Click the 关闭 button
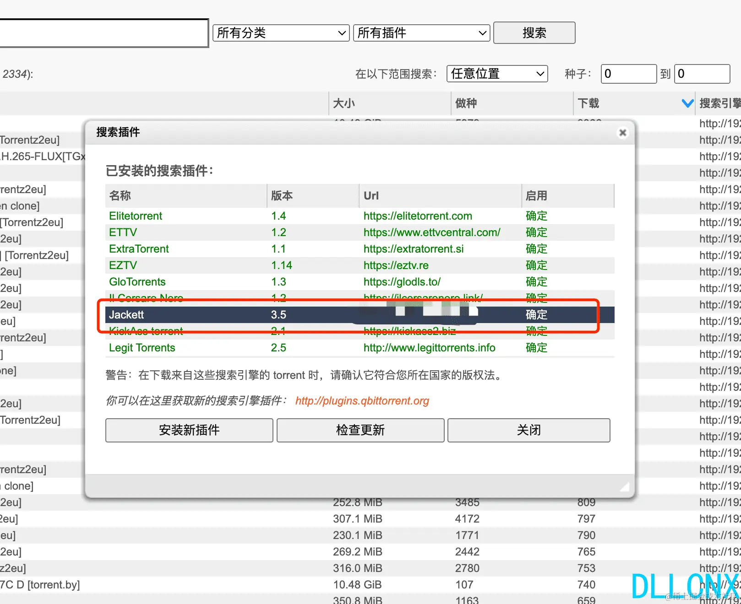 pos(529,430)
